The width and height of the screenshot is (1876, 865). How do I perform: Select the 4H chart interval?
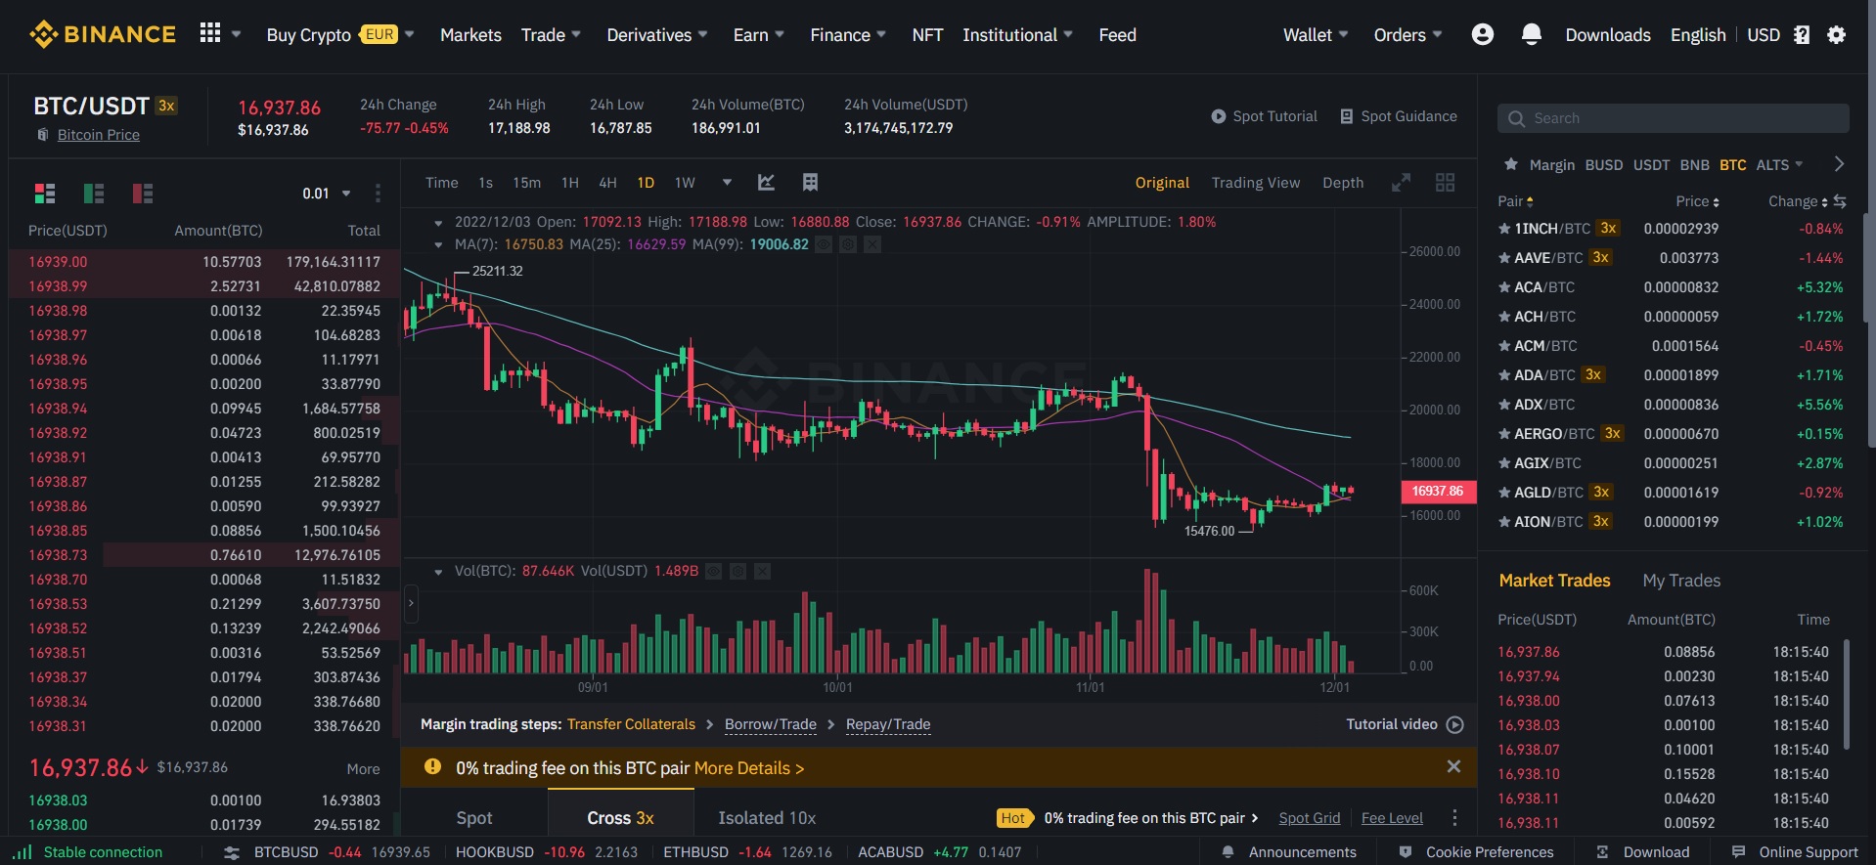(x=607, y=183)
